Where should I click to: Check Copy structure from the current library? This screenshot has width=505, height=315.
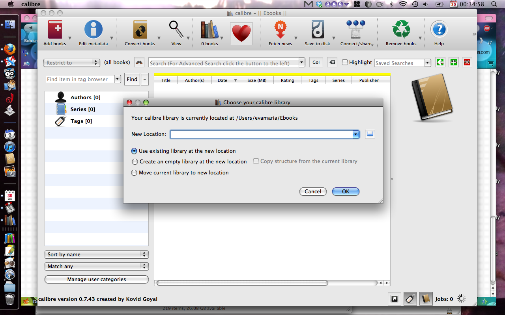256,161
